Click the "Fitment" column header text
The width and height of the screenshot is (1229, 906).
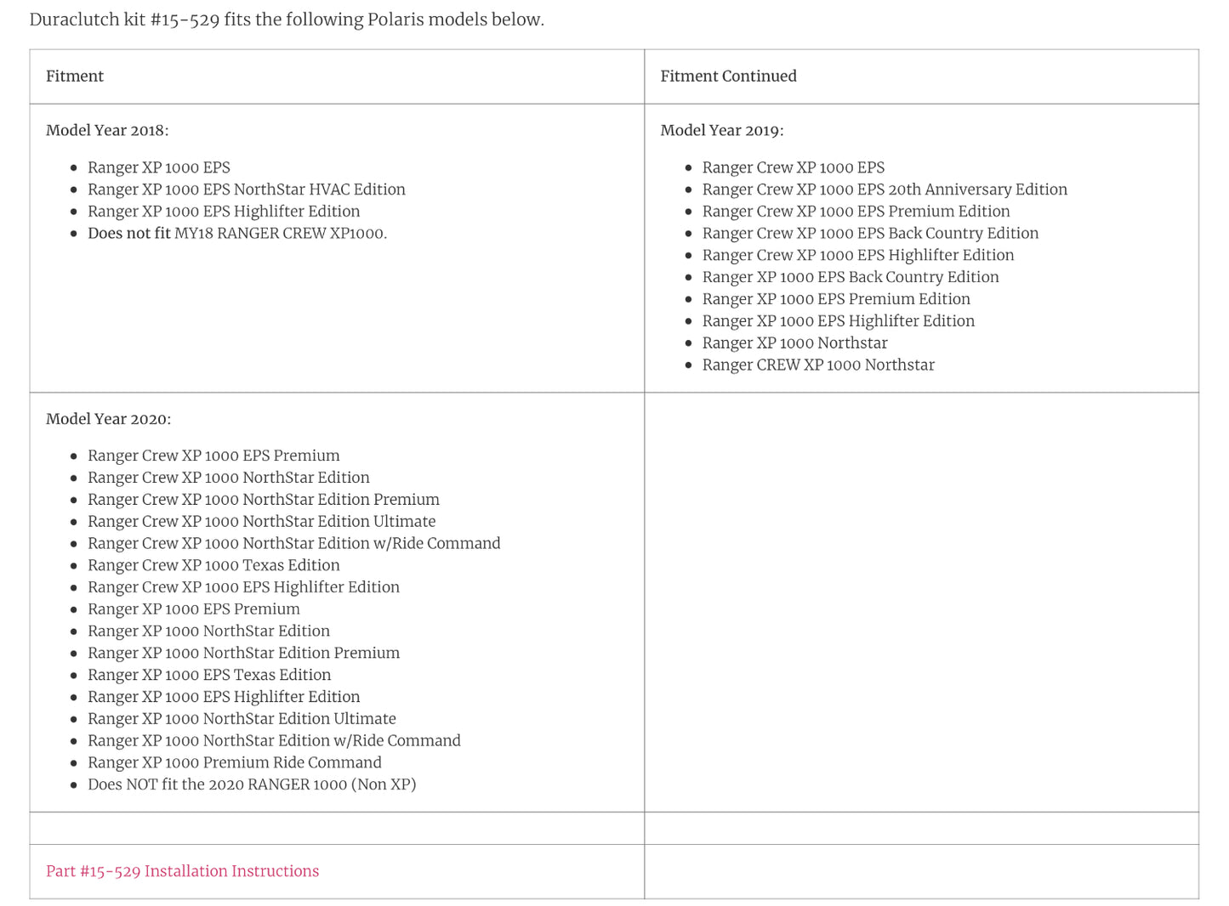[75, 76]
